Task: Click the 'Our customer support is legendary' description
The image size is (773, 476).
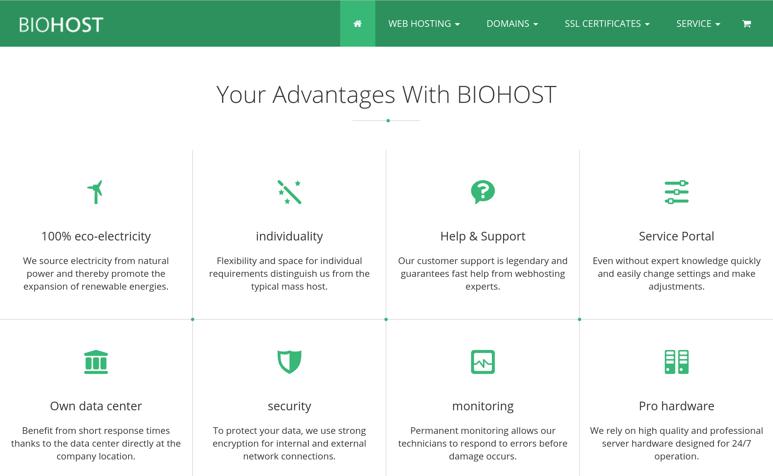Action: pyautogui.click(x=483, y=274)
